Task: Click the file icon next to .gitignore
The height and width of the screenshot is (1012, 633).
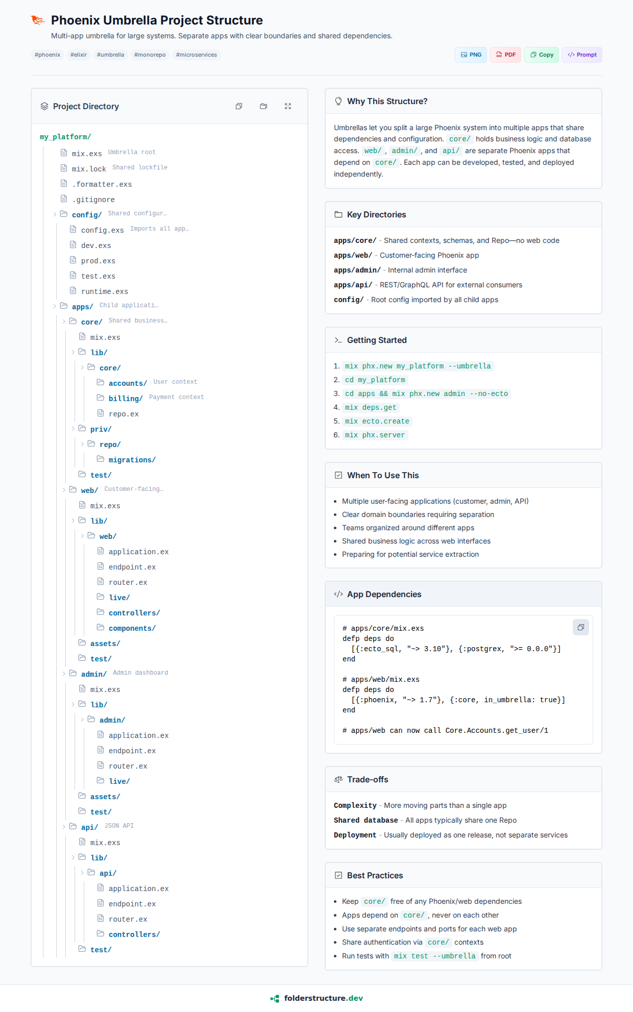Action: [64, 199]
